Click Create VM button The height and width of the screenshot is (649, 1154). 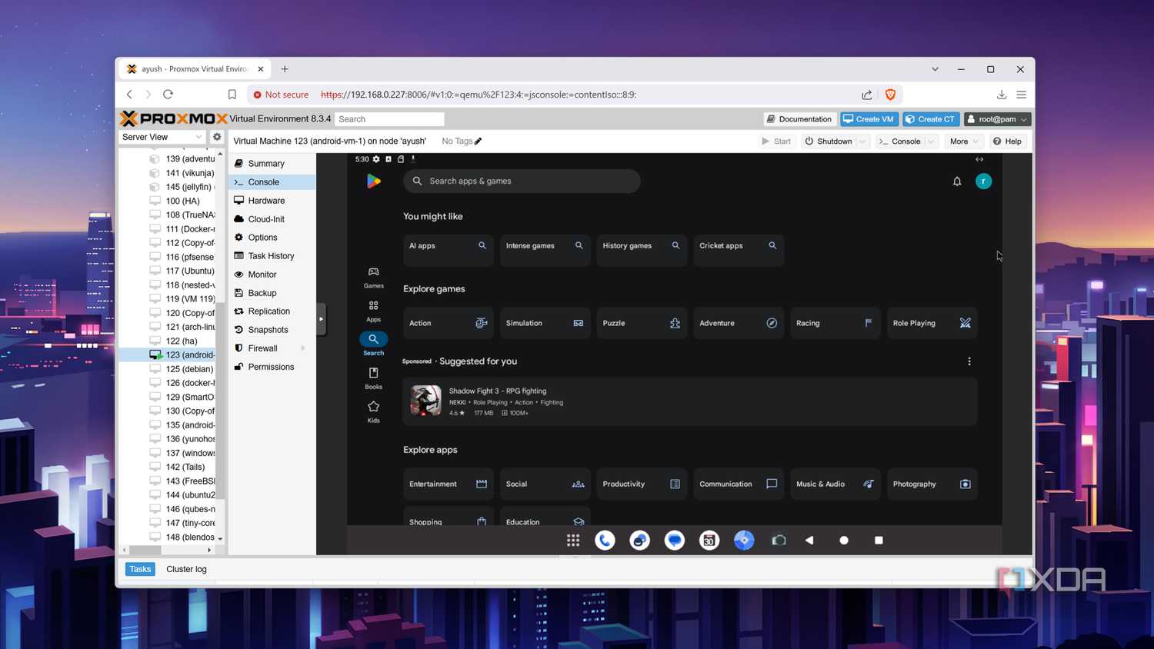tap(869, 119)
